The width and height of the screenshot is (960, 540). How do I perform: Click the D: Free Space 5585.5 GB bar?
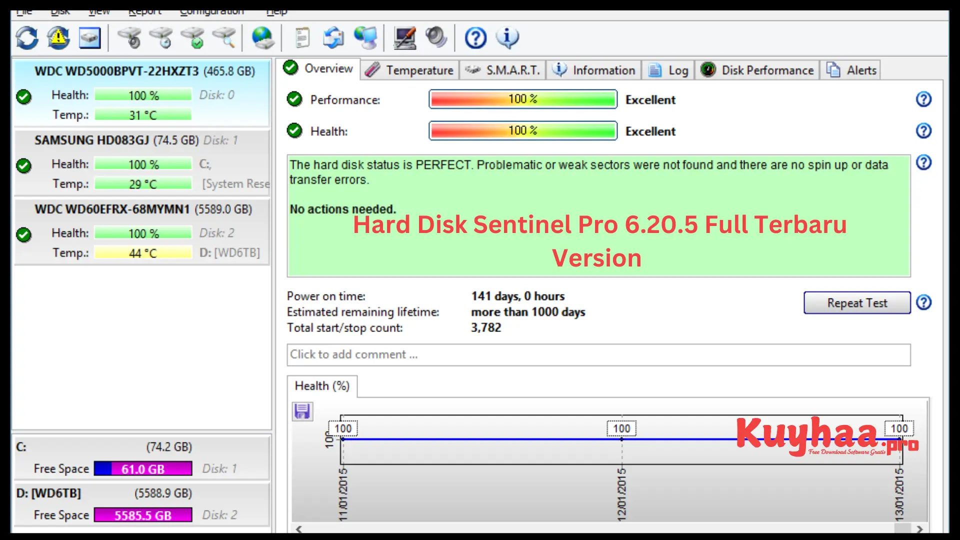[x=143, y=515]
